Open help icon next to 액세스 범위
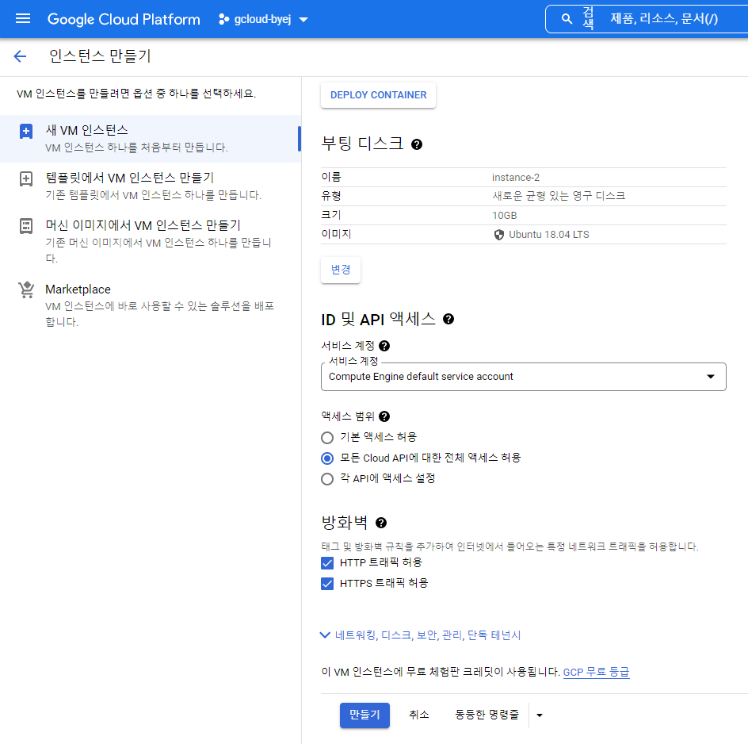The image size is (748, 744). [384, 416]
